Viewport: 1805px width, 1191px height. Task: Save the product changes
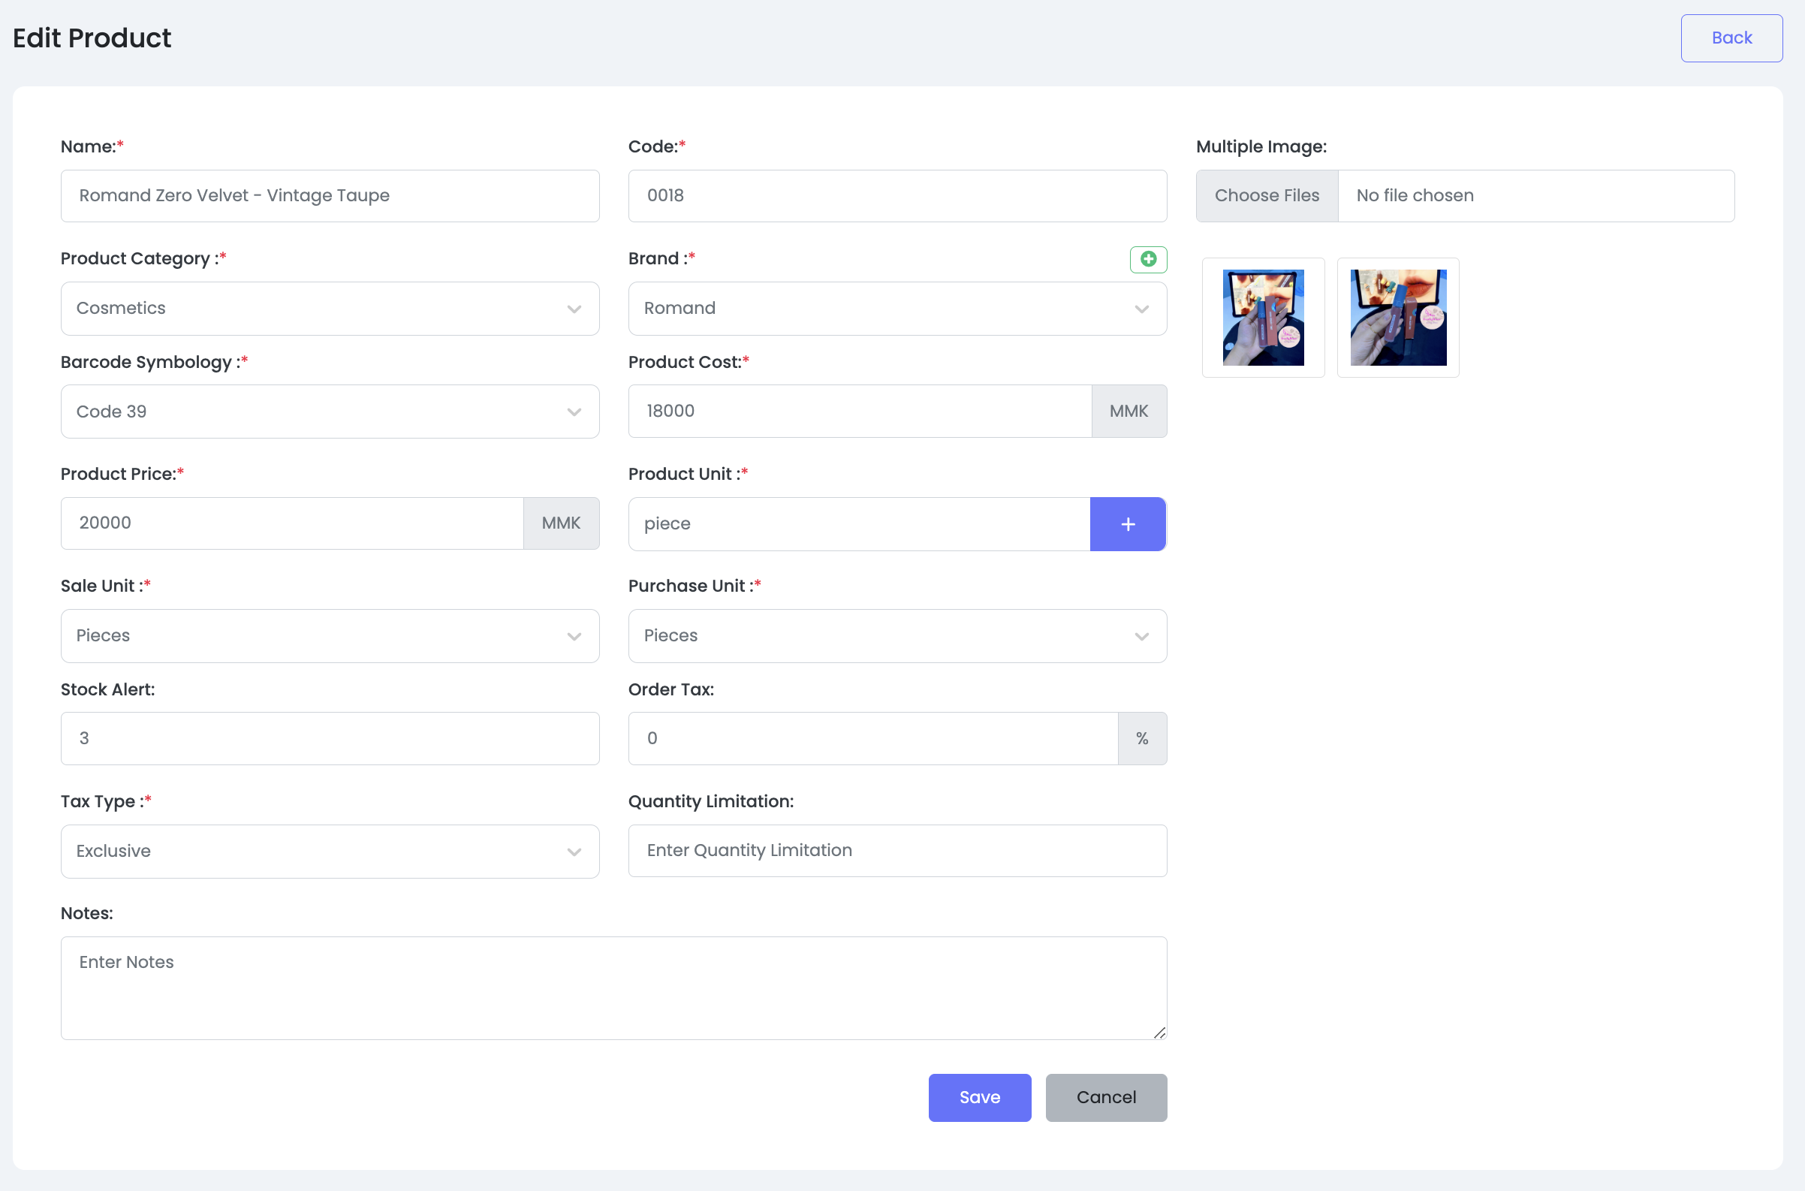tap(979, 1098)
